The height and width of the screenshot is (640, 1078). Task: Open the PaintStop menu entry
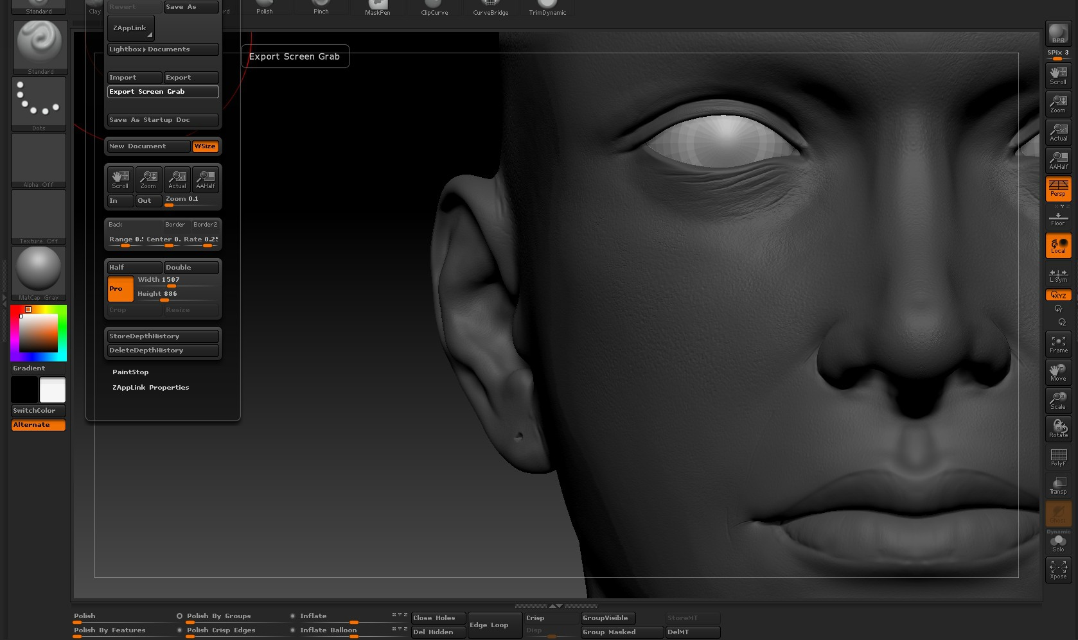(x=130, y=372)
